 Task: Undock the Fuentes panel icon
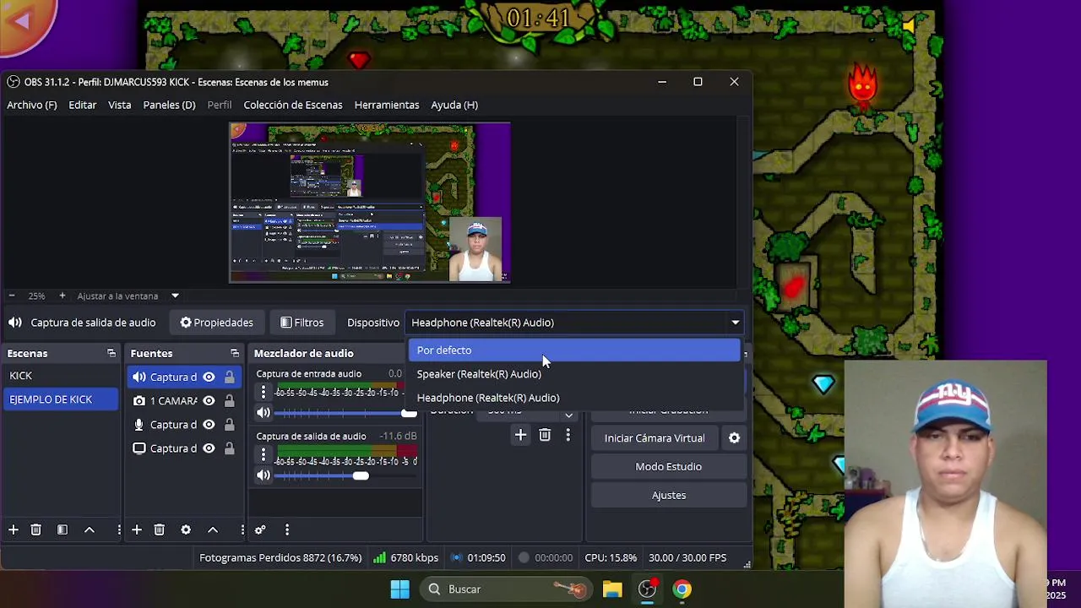point(235,353)
